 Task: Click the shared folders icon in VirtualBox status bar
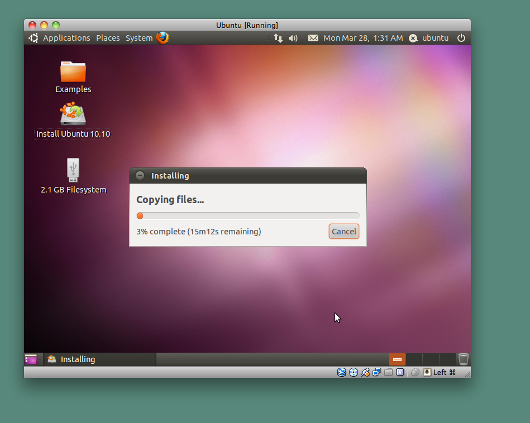pyautogui.click(x=388, y=372)
